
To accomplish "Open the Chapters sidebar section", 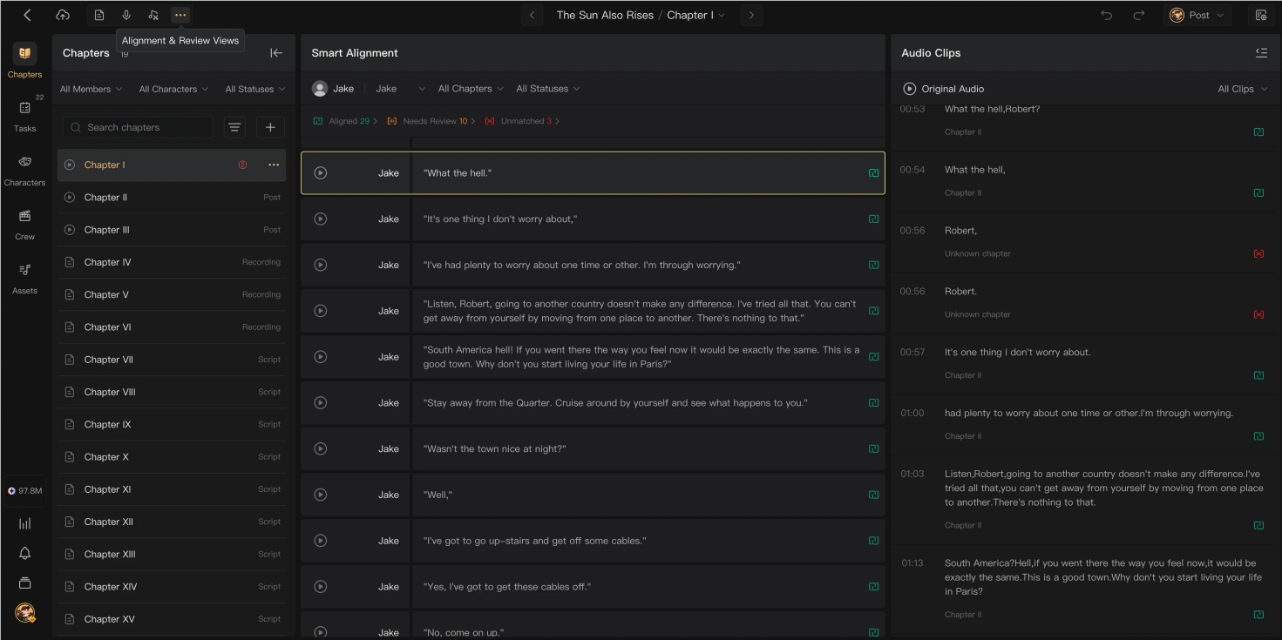I will point(24,61).
